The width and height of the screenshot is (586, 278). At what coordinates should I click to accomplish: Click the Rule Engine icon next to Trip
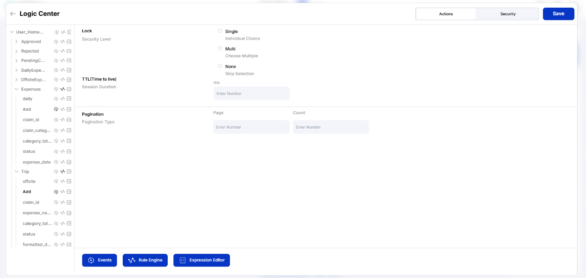click(62, 171)
